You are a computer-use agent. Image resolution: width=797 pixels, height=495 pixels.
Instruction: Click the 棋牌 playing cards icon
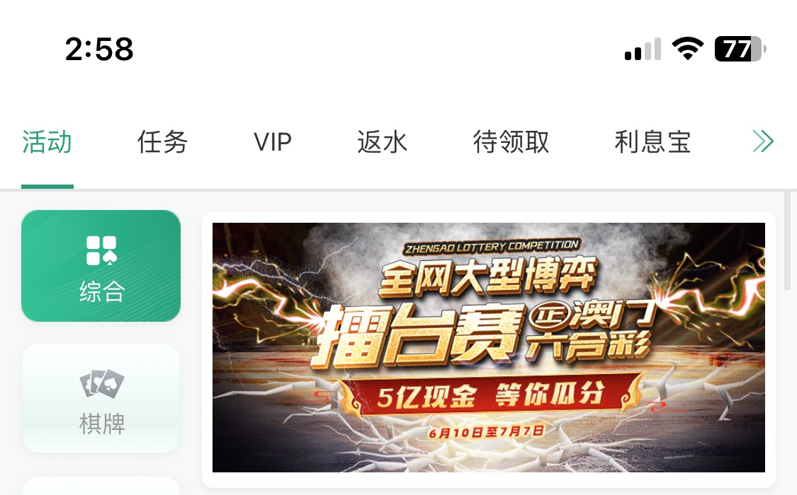point(101,383)
